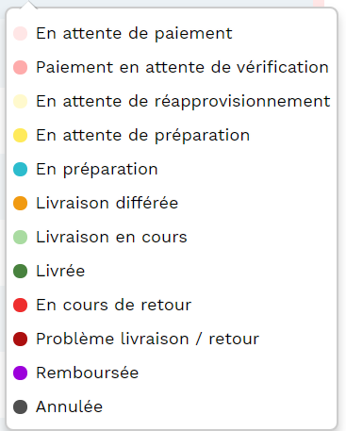This screenshot has width=346, height=431.
Task: Click the bright yellow dot for 'En attente de préparation'
Action: (20, 135)
